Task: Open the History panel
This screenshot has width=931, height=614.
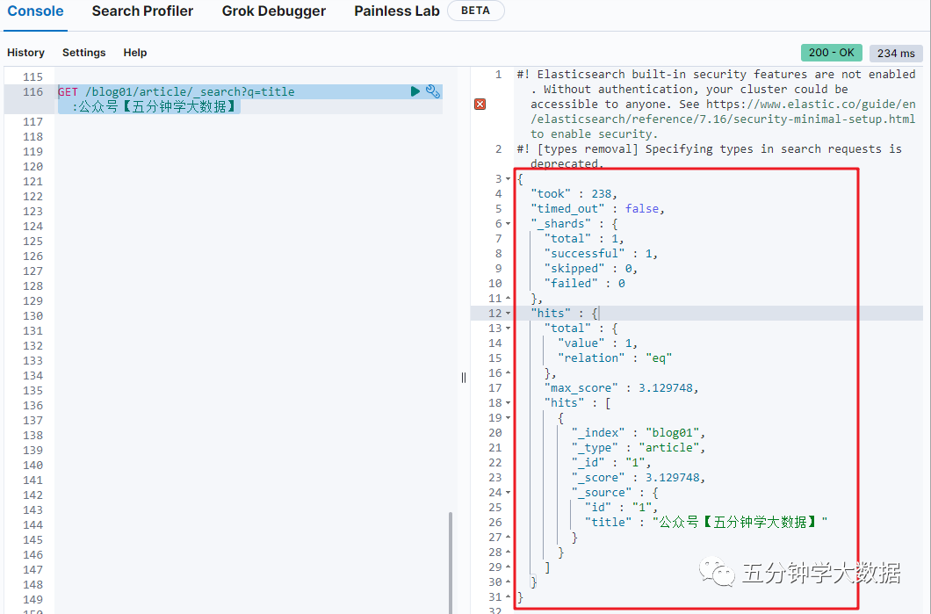Action: tap(25, 53)
